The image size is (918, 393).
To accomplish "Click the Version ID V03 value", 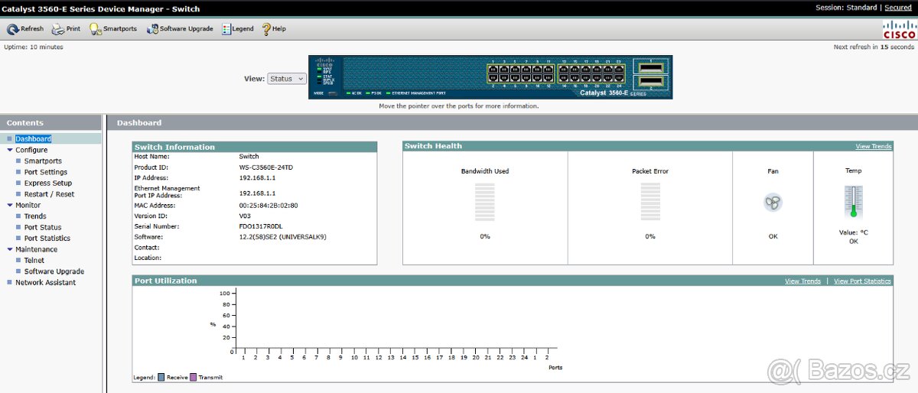I will click(245, 216).
